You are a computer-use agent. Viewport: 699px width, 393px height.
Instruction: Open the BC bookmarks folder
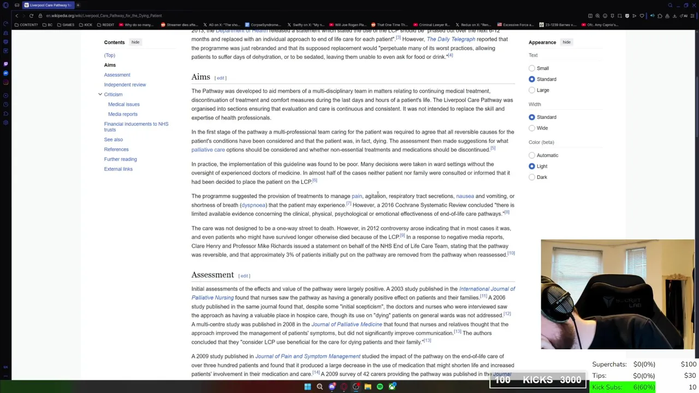click(x=48, y=25)
